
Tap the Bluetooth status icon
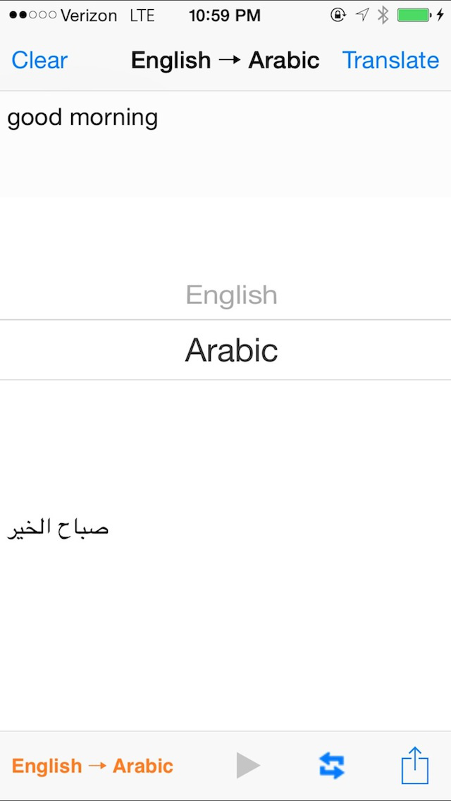(383, 15)
